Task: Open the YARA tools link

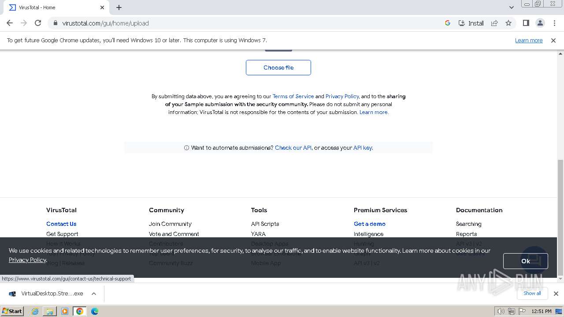Action: click(258, 234)
